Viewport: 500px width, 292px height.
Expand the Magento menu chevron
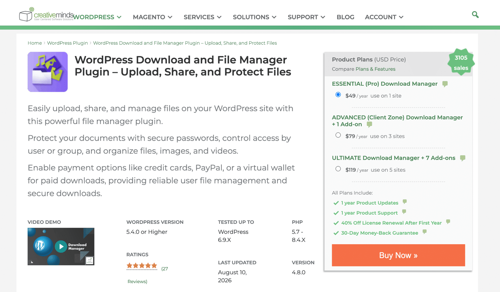[170, 17]
